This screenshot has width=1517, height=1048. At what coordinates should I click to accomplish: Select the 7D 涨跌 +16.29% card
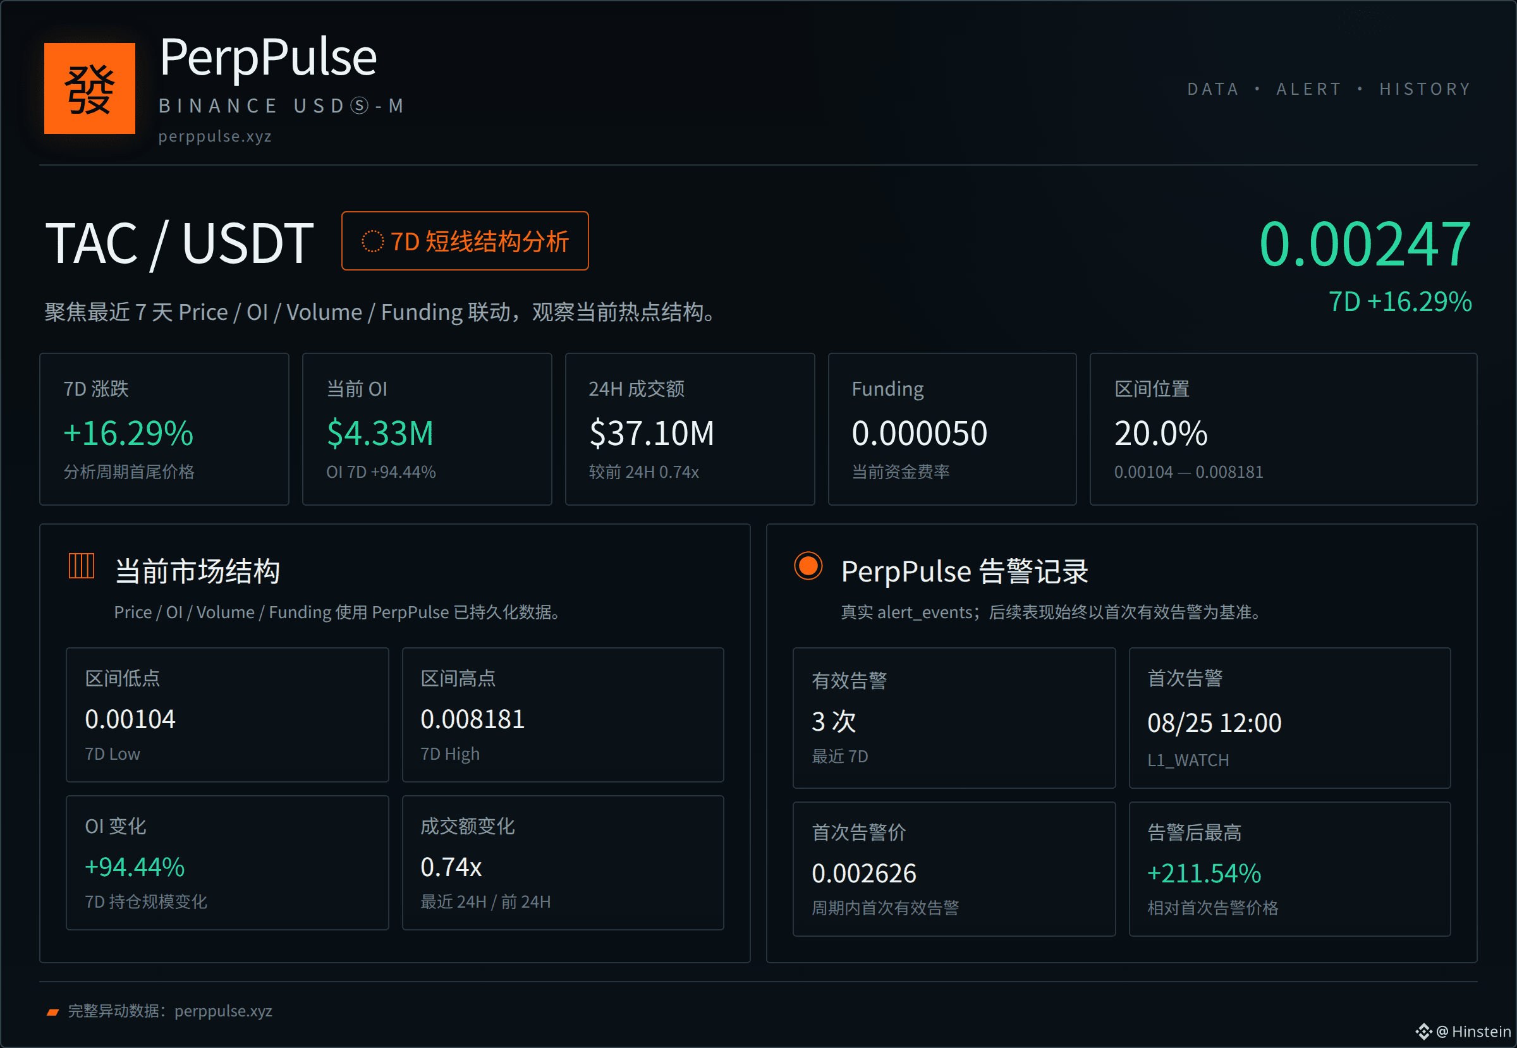tap(164, 429)
